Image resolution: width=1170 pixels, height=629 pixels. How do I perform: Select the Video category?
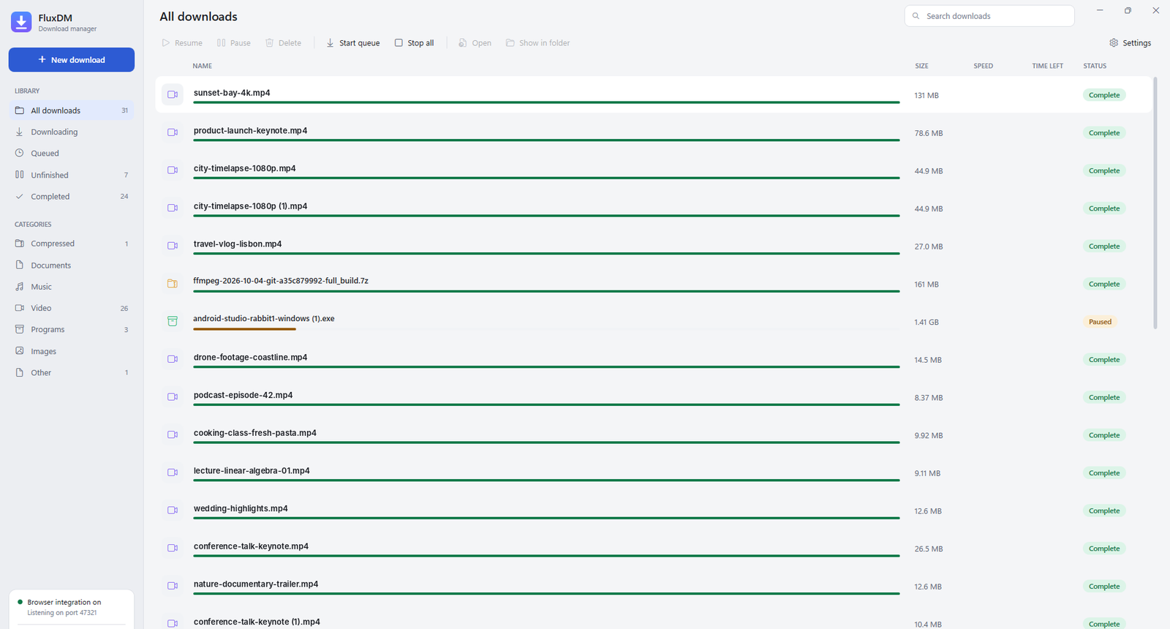tap(72, 308)
